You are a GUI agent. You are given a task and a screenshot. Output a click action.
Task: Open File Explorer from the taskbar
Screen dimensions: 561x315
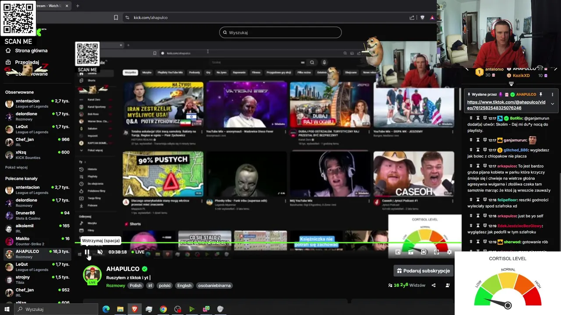[120, 309]
